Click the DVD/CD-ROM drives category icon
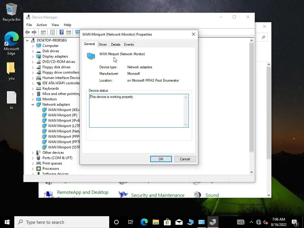The width and height of the screenshot is (304, 228). click(x=39, y=62)
